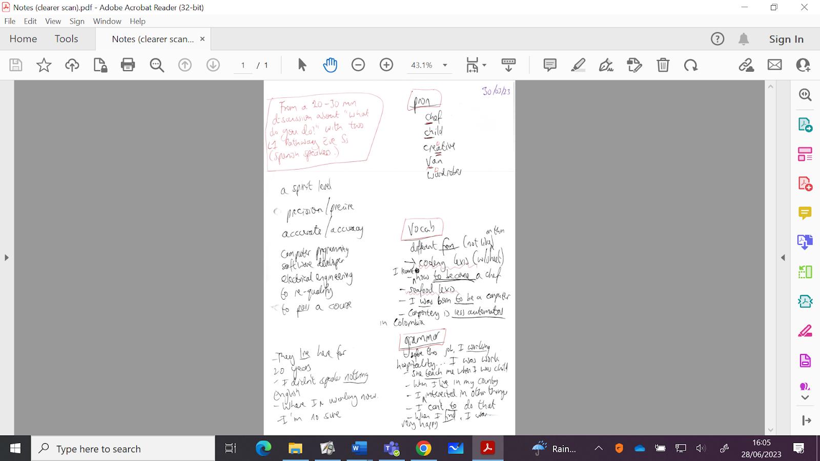Click the taskbar search box
Image resolution: width=820 pixels, height=461 pixels.
click(123, 449)
